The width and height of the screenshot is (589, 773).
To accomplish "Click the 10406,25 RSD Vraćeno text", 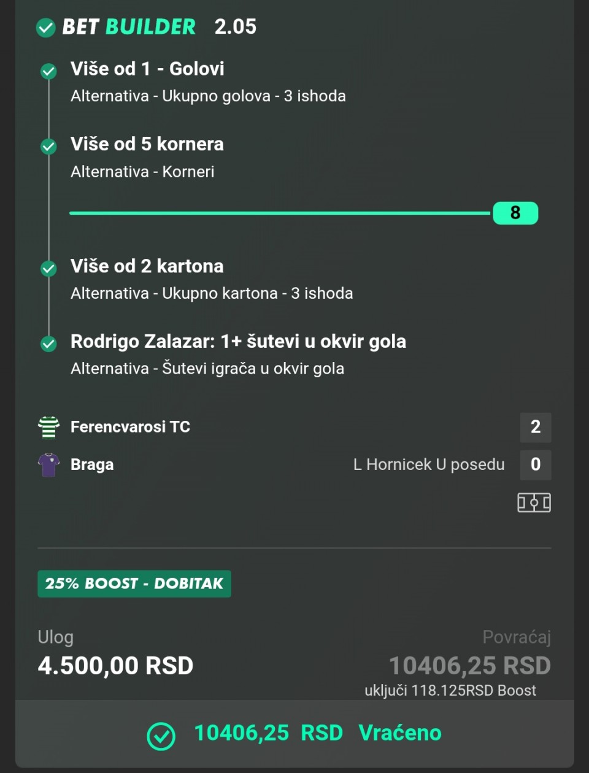I will click(317, 733).
